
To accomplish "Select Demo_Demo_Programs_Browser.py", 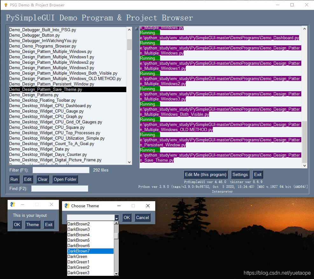I will pos(68,46).
